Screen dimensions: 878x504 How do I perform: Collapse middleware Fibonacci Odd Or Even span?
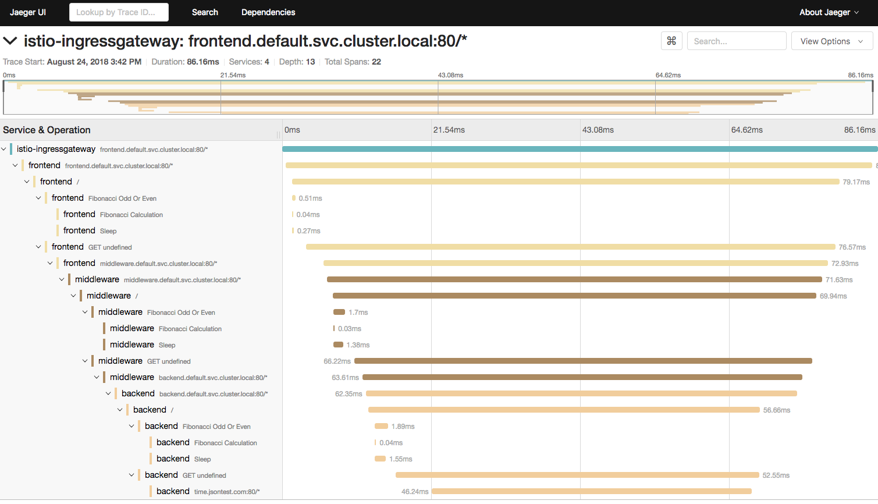click(x=86, y=312)
